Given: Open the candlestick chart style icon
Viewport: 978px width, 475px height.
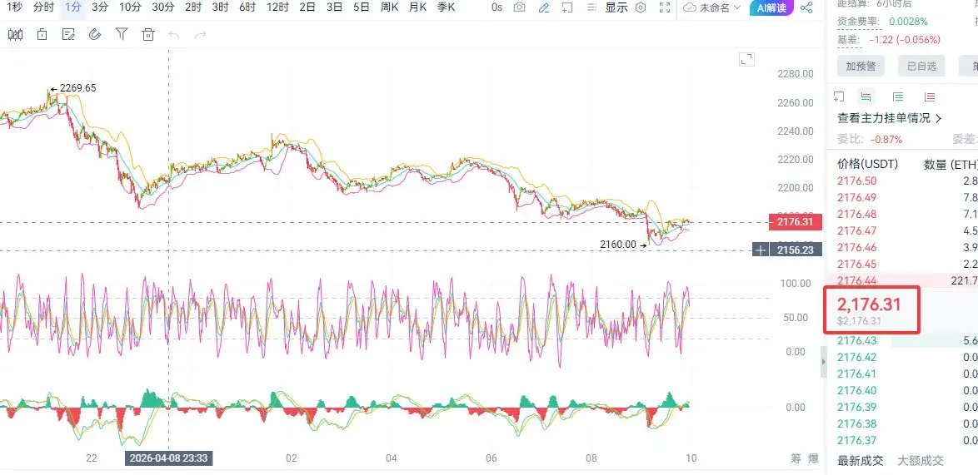Looking at the screenshot, I should coord(15,34).
